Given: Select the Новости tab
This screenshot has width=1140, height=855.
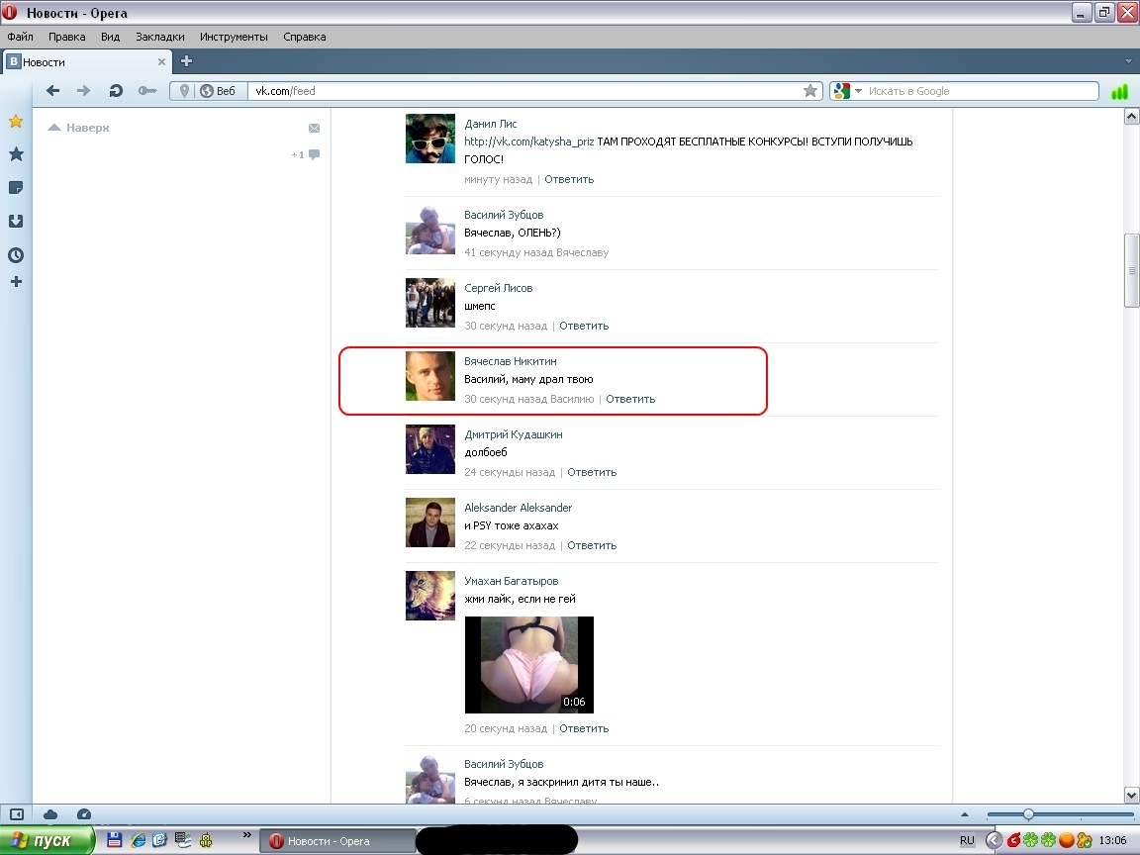Looking at the screenshot, I should click(x=87, y=61).
